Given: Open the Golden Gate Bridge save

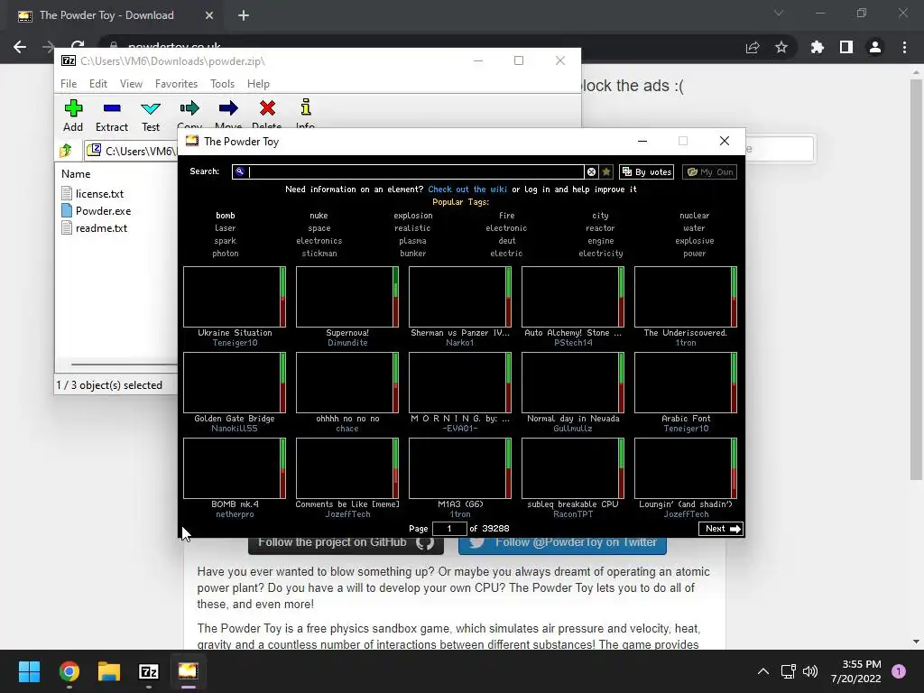Looking at the screenshot, I should [235, 383].
